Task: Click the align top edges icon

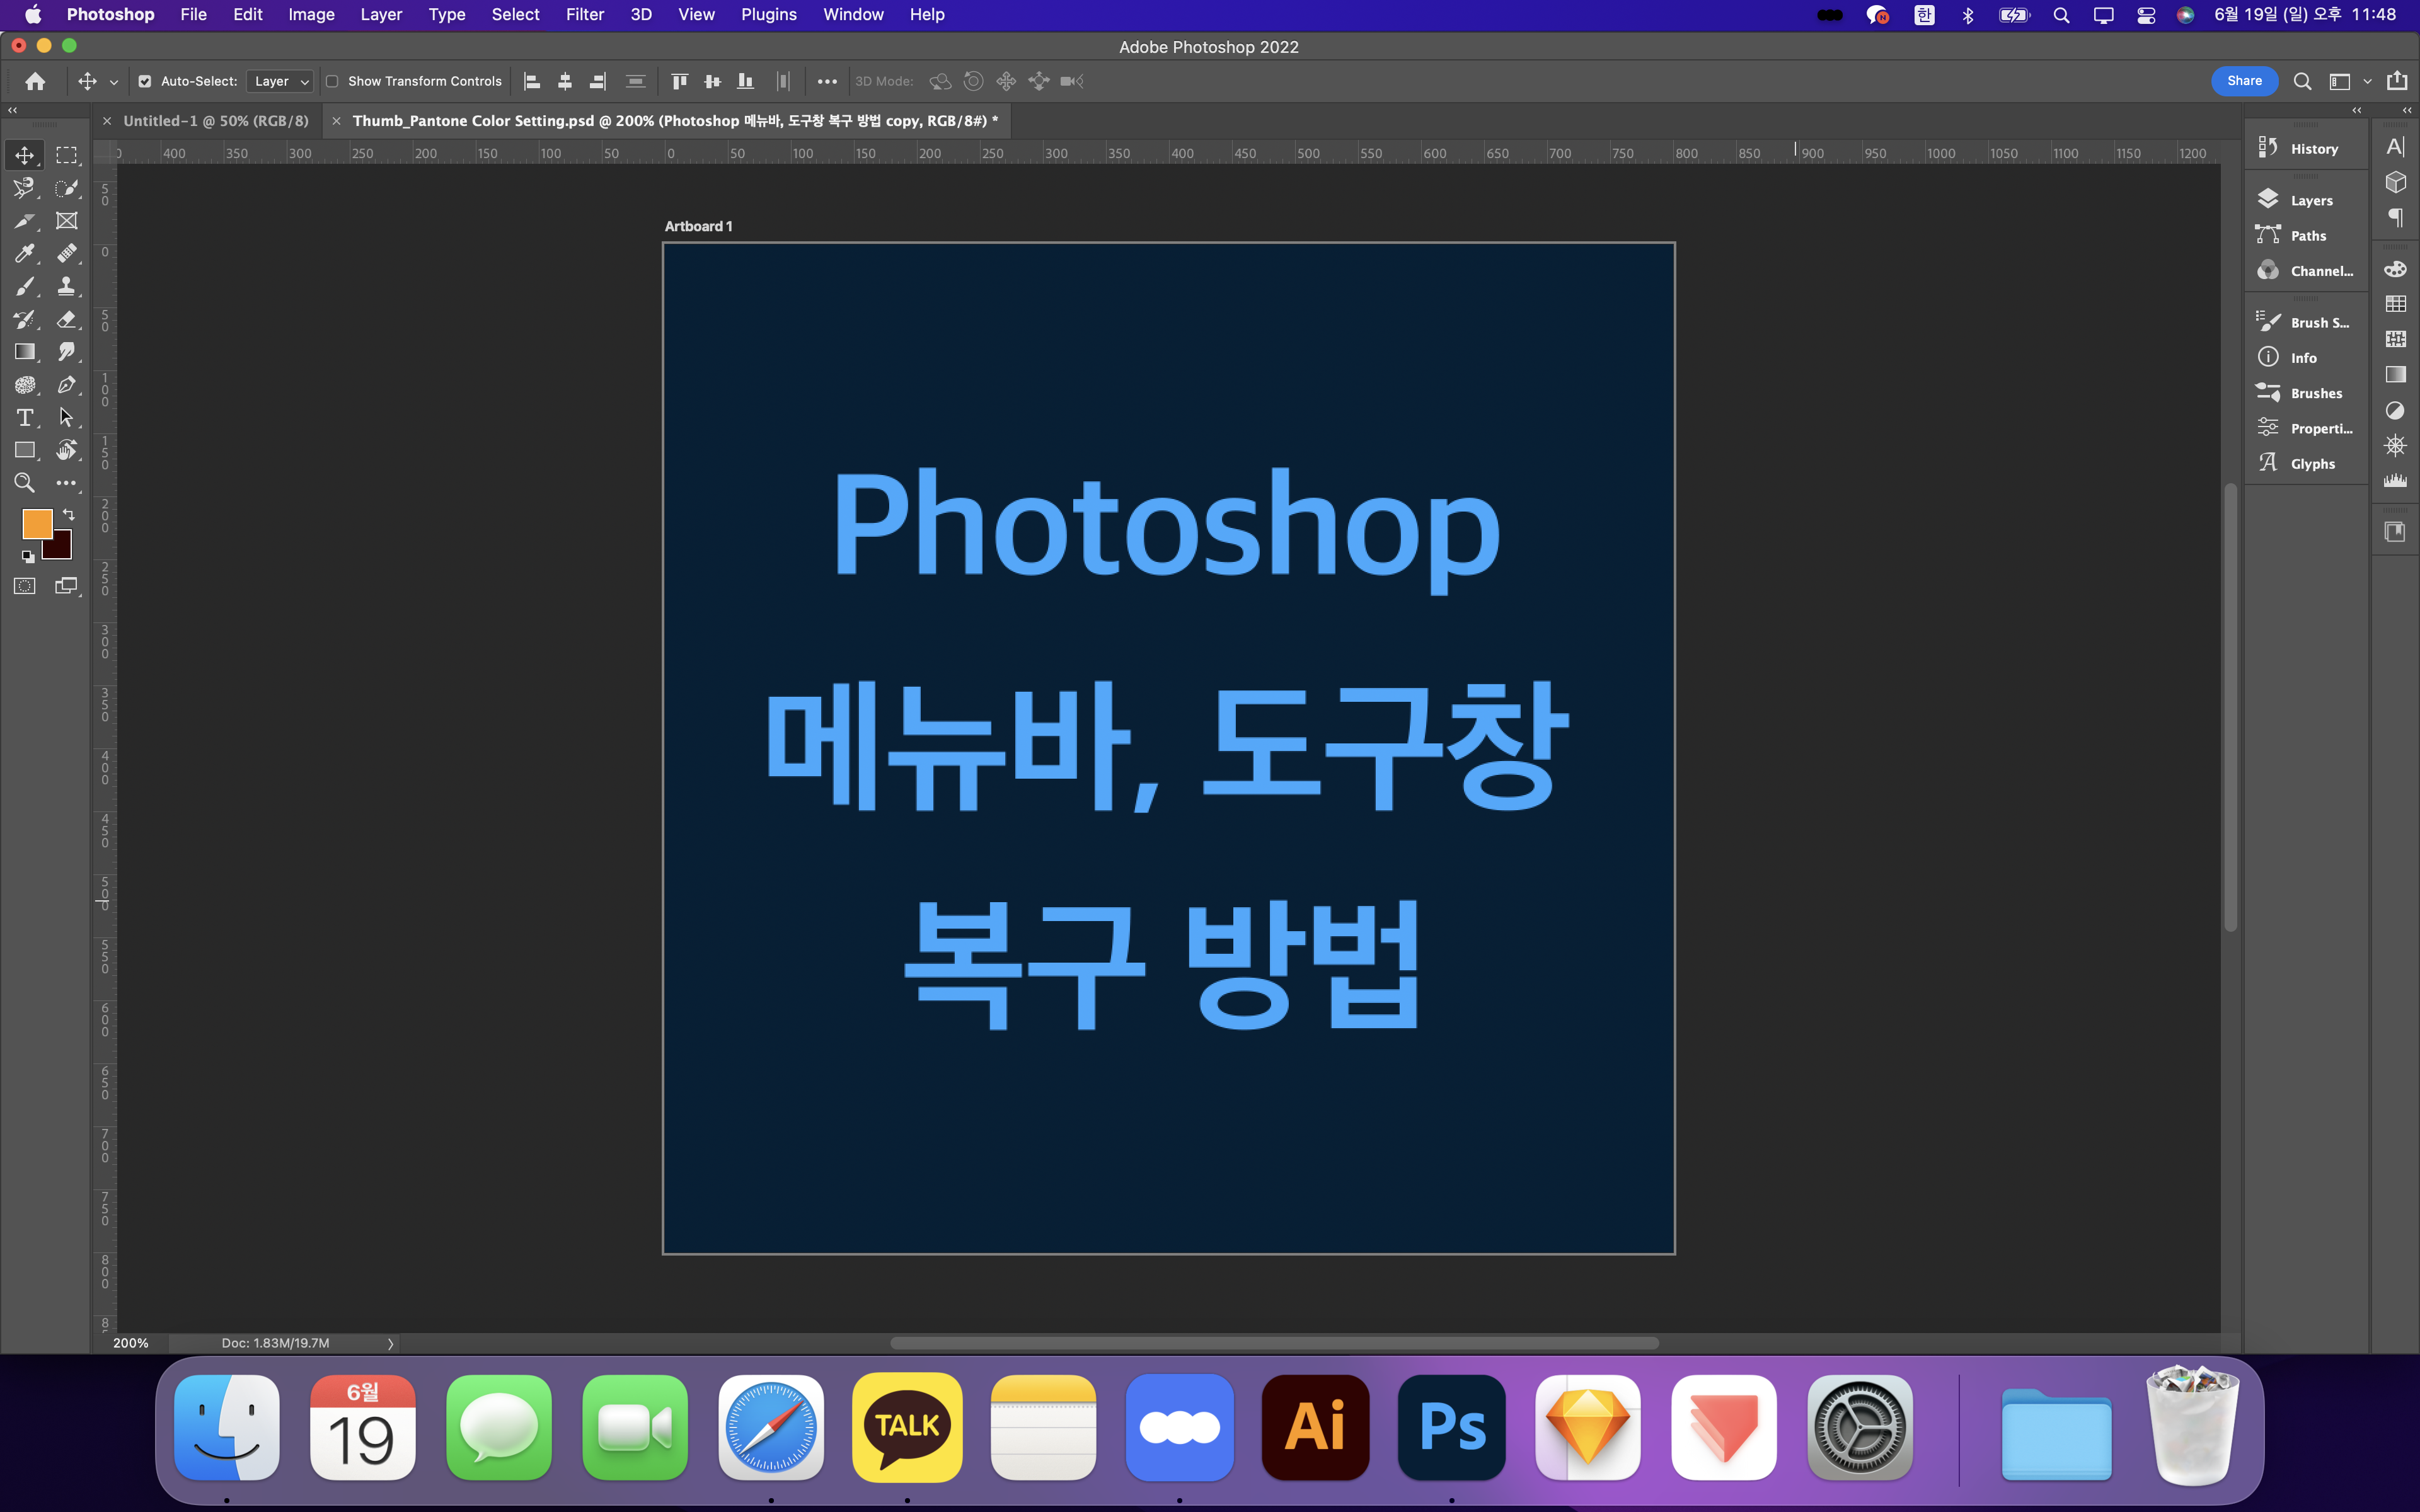Action: [x=679, y=81]
